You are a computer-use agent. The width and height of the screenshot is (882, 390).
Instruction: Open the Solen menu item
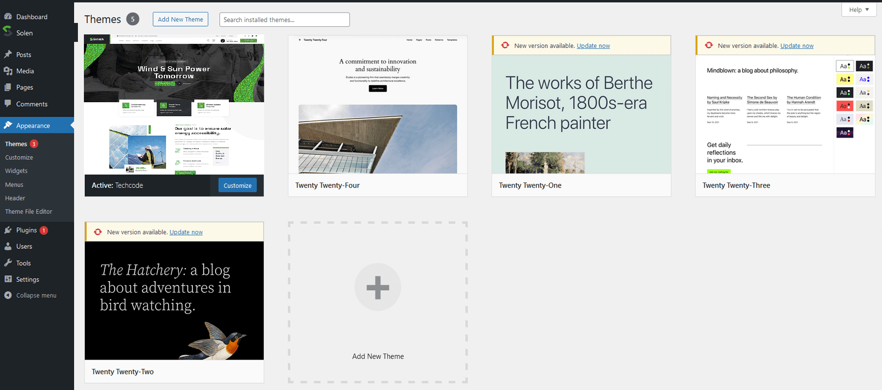click(x=24, y=33)
